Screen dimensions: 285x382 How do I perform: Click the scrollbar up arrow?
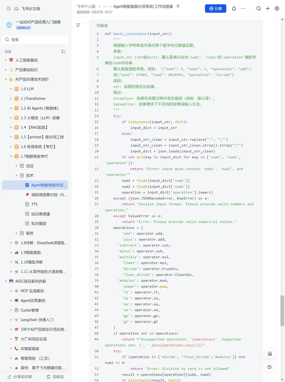point(282,19)
